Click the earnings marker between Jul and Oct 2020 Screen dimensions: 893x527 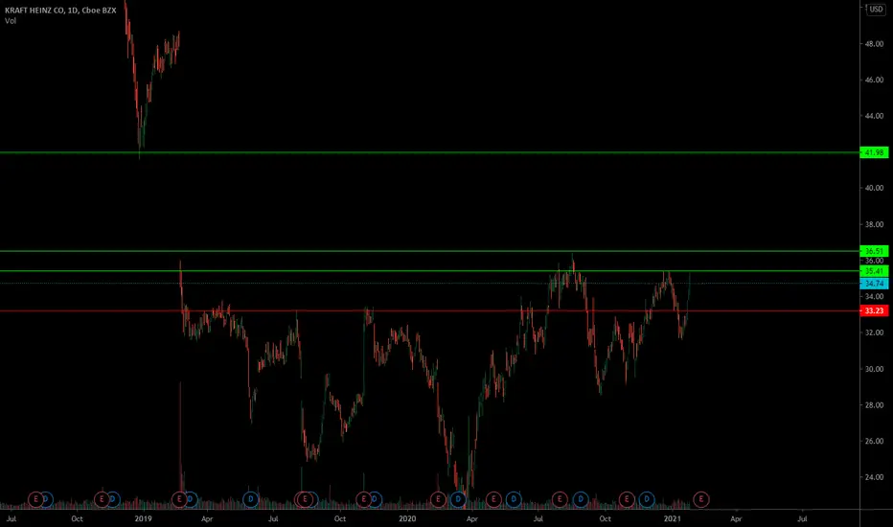(x=560, y=499)
